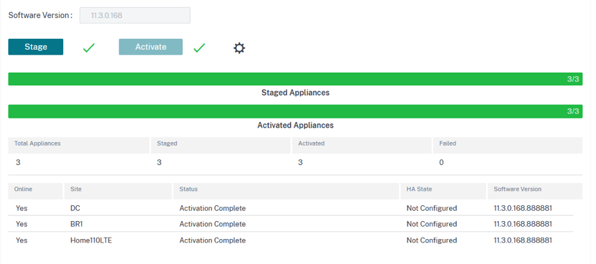Click the Activated Appliances label
This screenshot has width=596, height=264.
[x=295, y=125]
